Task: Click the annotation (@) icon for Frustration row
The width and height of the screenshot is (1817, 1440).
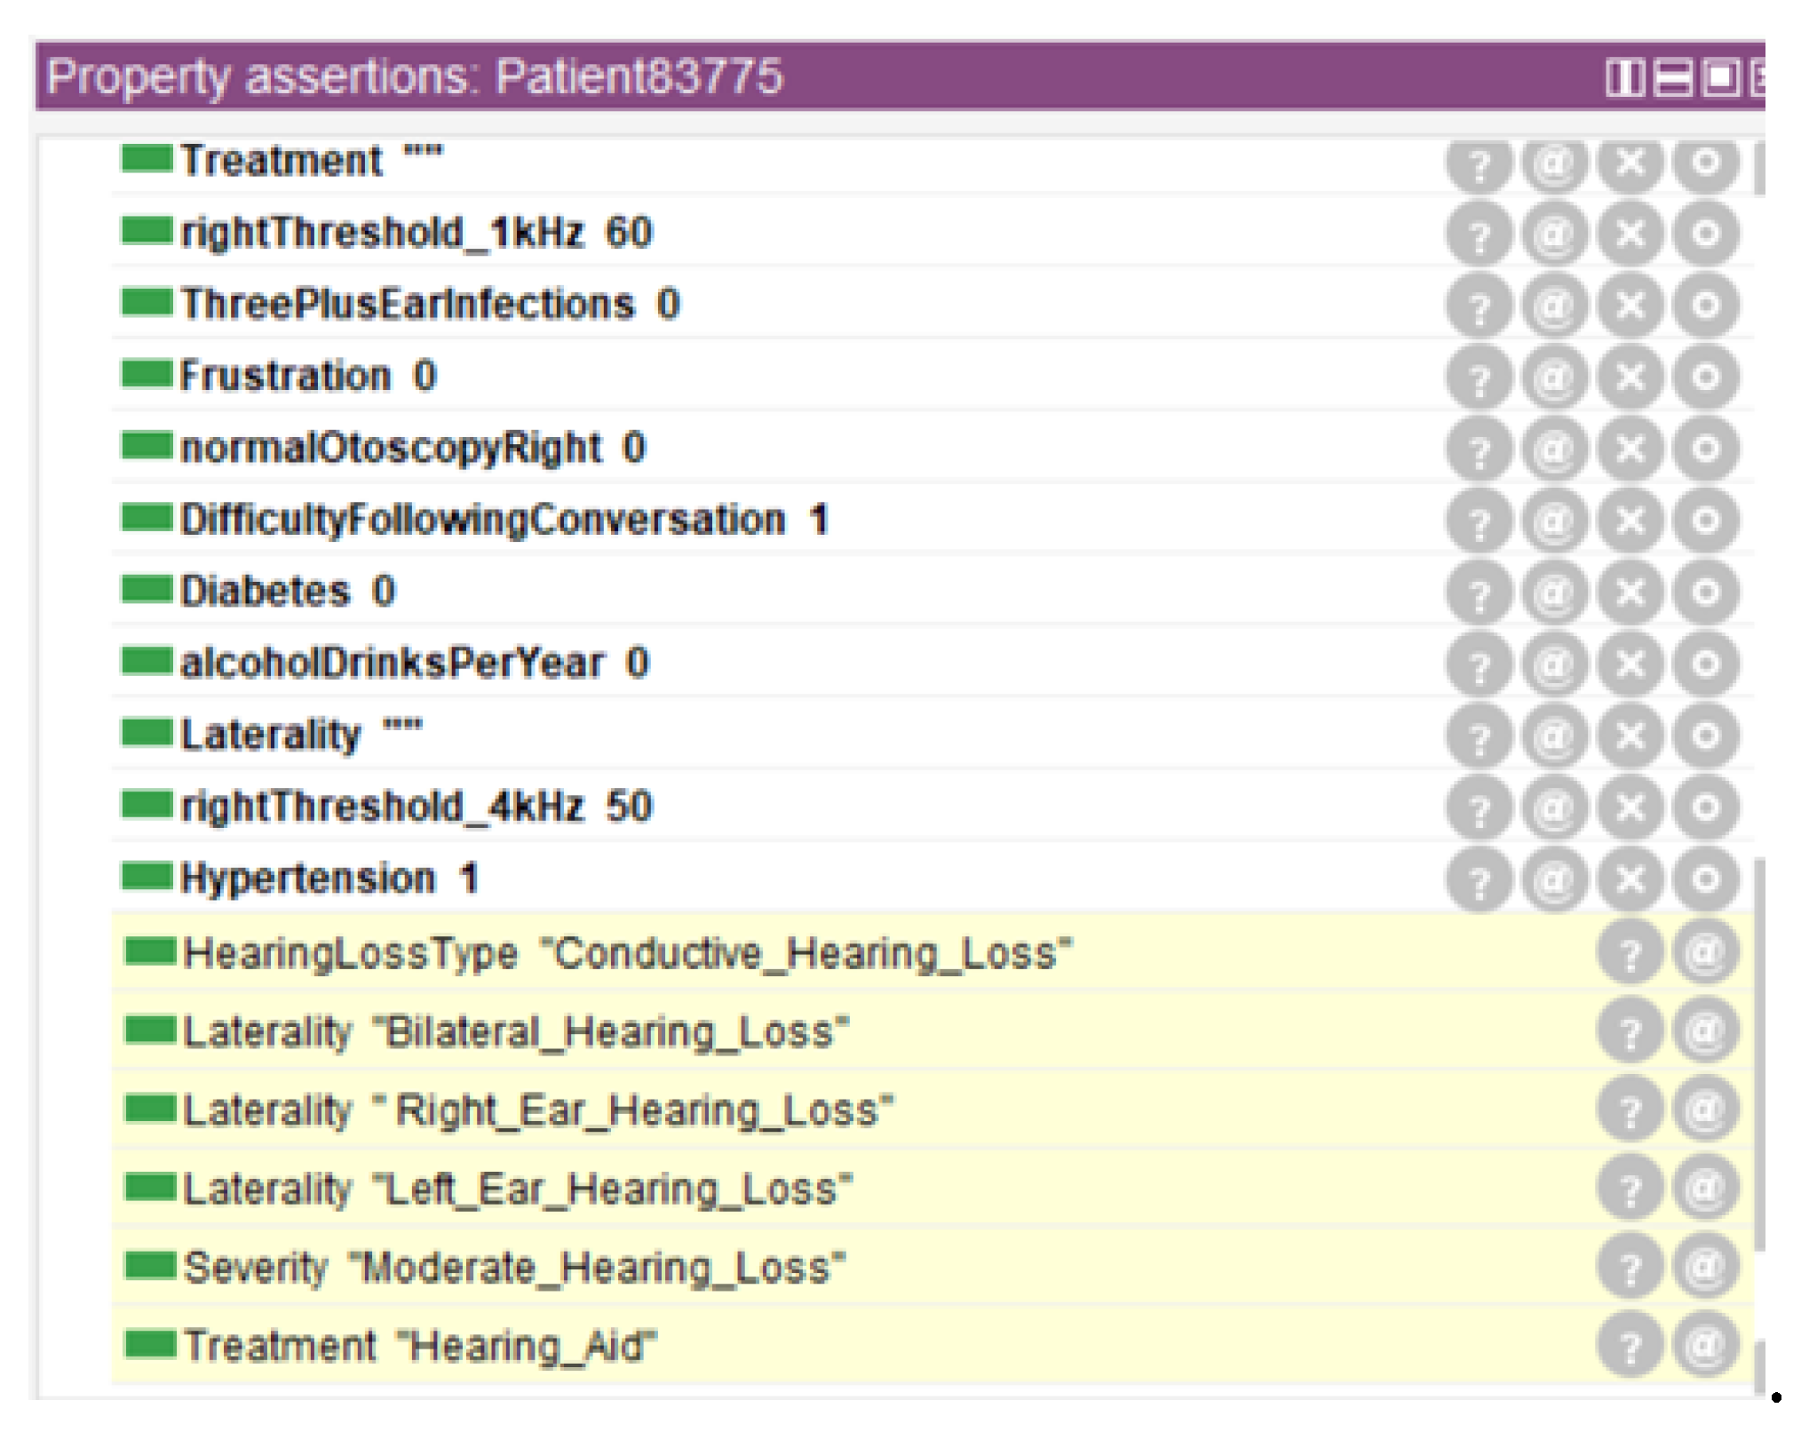Action: 1554,378
